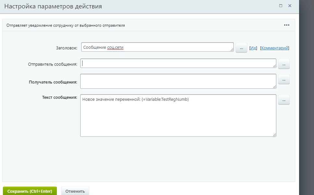Open value picker for Получатель сообщения
The height and width of the screenshot is (195, 314).
[284, 79]
